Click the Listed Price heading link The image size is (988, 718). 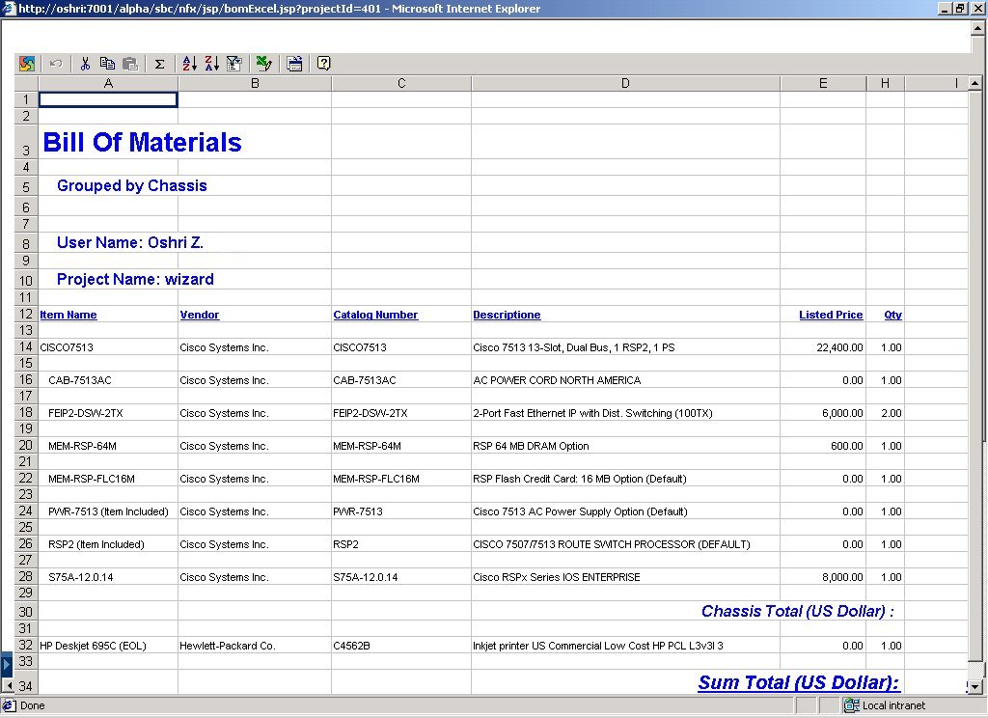[x=830, y=315]
